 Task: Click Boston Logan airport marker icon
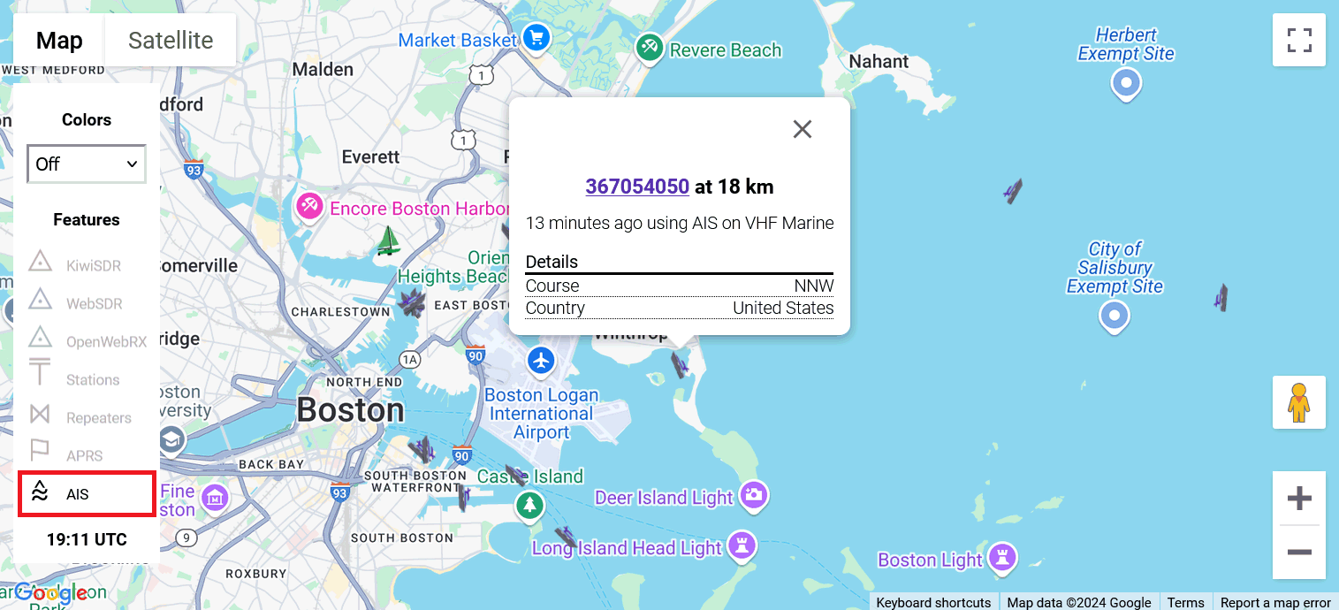click(x=541, y=361)
